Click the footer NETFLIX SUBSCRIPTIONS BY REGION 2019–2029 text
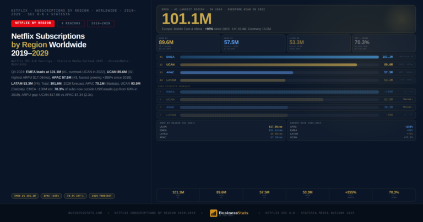 [x=155, y=213]
